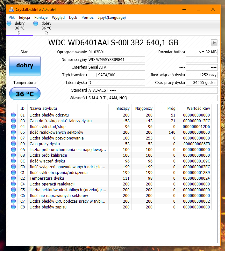Click the Wartość Raw column header
The image size is (228, 256).
pos(195,109)
